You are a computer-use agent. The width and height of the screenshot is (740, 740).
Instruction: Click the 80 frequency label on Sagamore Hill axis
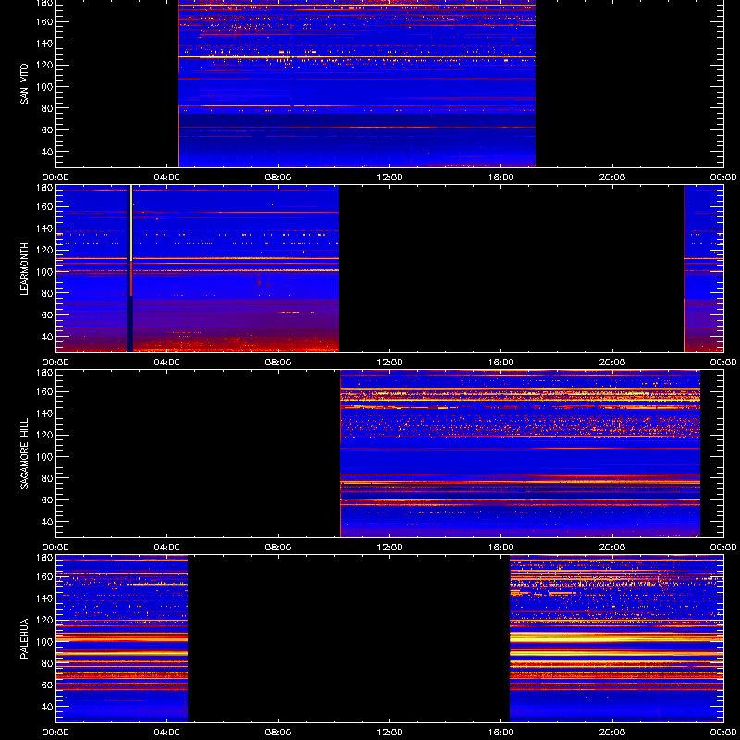[48, 478]
